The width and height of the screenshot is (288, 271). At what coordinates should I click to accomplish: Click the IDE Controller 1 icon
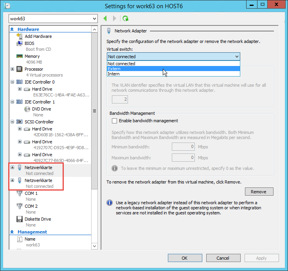20,102
